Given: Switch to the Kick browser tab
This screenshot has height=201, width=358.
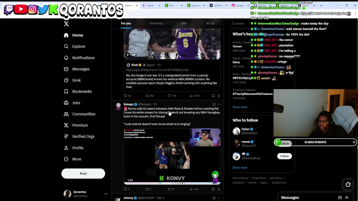Looking at the screenshot, I should (173, 6).
